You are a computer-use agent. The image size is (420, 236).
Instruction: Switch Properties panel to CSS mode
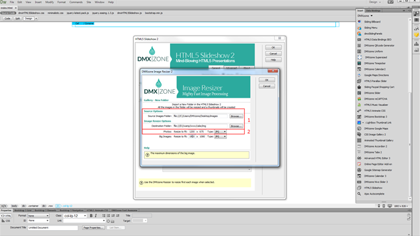pyautogui.click(x=6, y=220)
